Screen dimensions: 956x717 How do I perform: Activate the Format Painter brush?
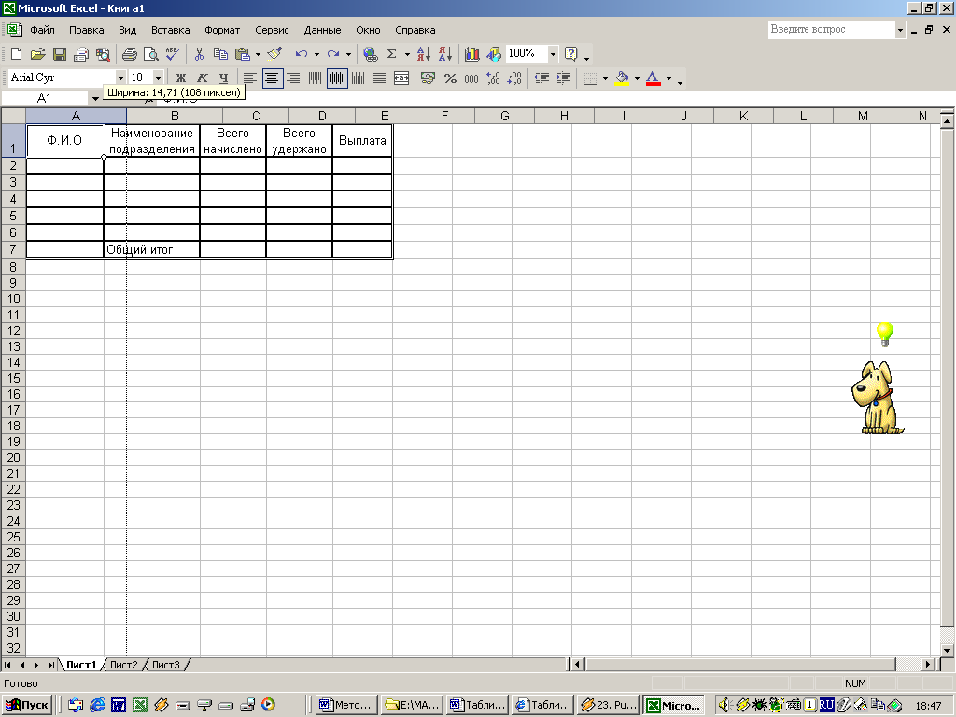pyautogui.click(x=274, y=54)
